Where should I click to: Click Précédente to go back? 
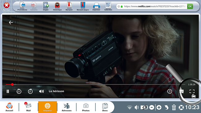click(22, 7)
